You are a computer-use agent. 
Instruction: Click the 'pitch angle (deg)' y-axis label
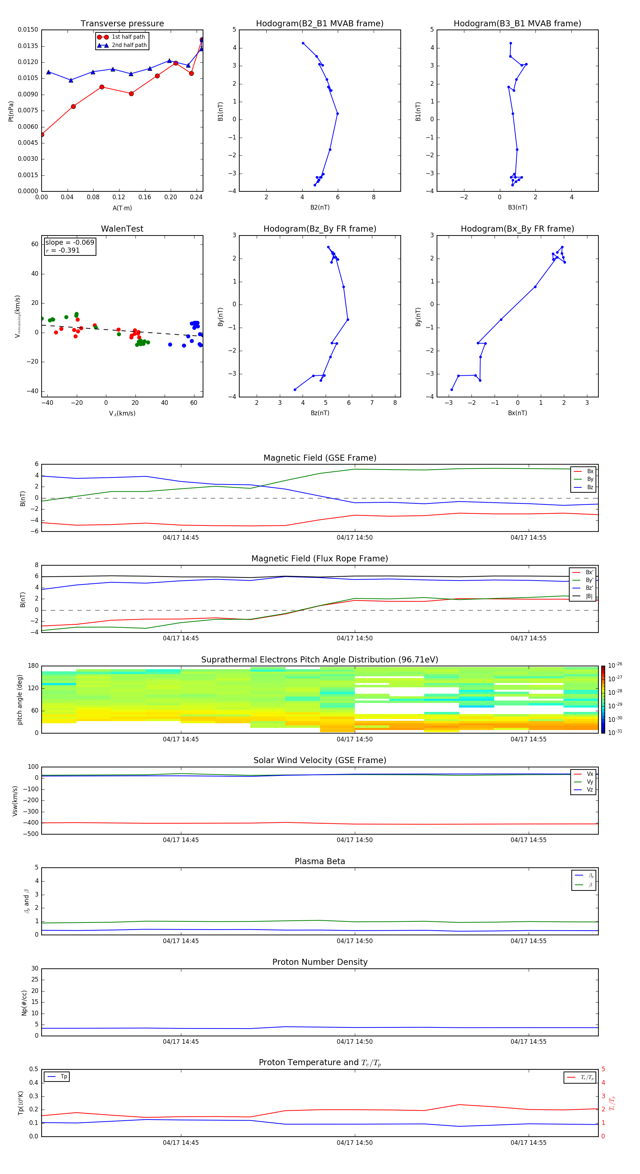(x=20, y=699)
